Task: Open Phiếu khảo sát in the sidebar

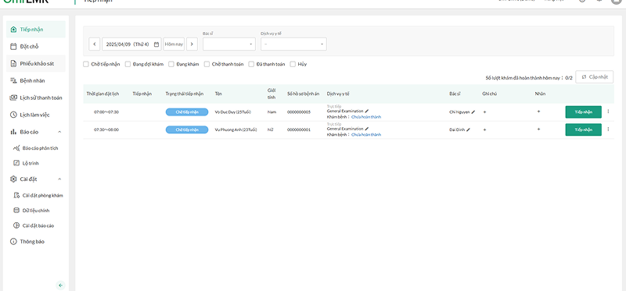Action: pos(36,64)
